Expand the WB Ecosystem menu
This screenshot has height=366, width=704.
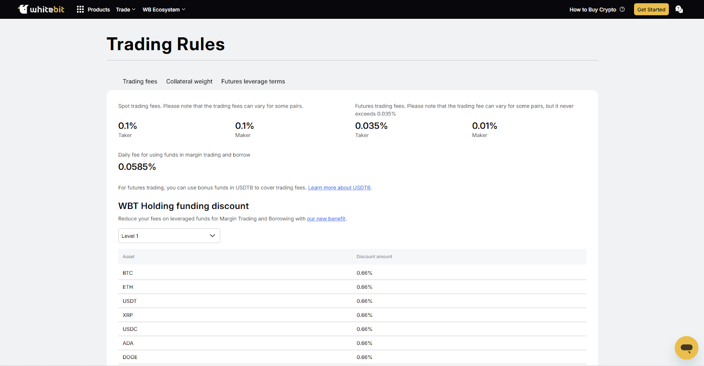[x=164, y=10]
